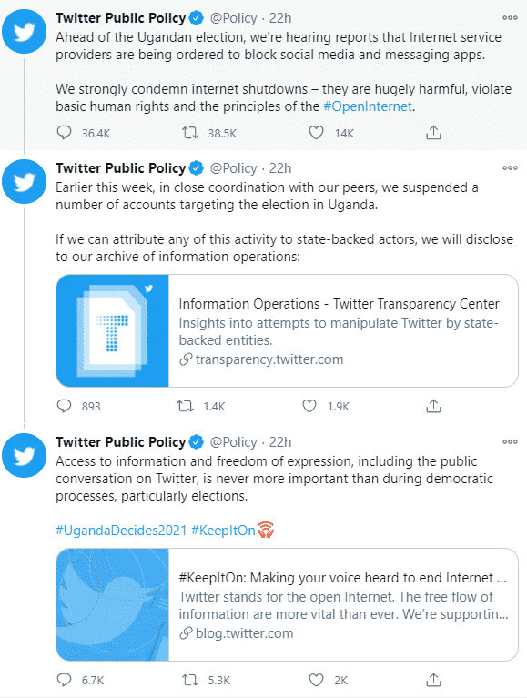Retweet the tweet with 1.4K retweets

coord(185,406)
